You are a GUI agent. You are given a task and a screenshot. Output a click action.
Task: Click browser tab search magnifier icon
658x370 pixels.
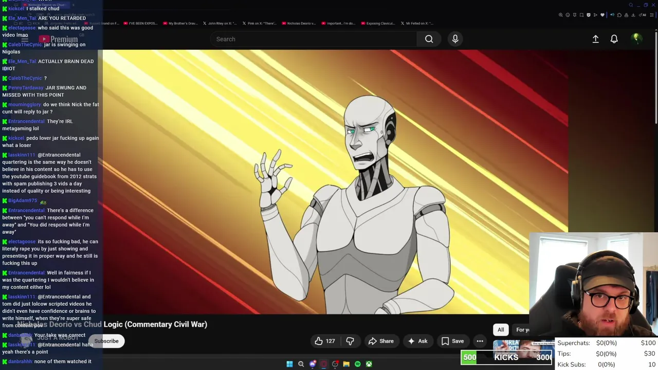tap(631, 5)
